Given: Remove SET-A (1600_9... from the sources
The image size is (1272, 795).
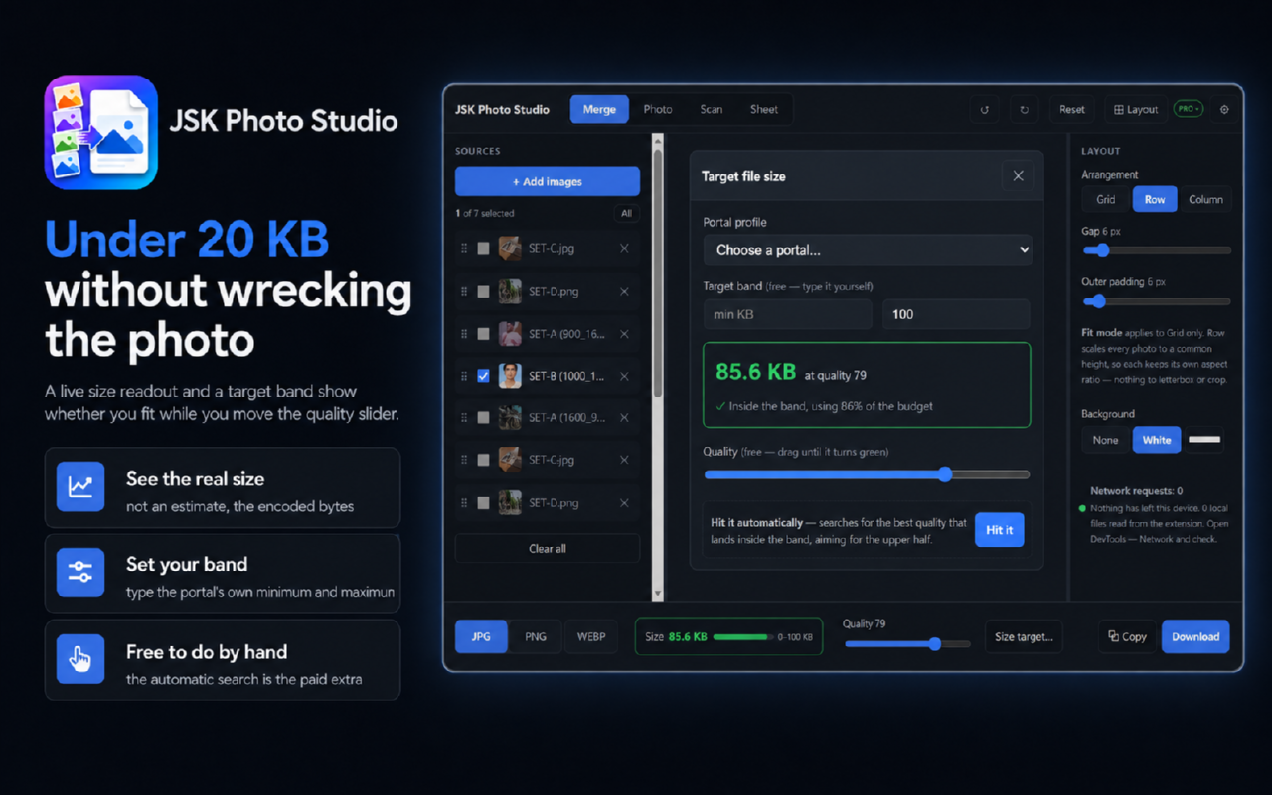Looking at the screenshot, I should pos(624,418).
